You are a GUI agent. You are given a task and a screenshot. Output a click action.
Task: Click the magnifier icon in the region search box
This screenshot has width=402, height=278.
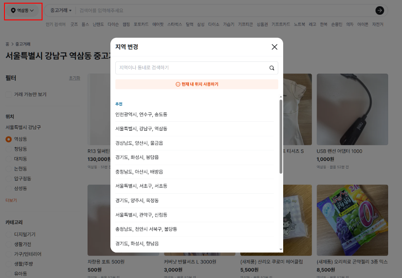(271, 68)
